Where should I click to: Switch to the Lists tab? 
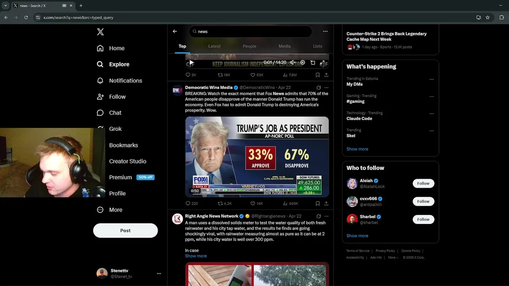coord(317,46)
